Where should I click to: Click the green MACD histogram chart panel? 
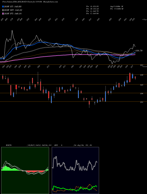(25, 170)
